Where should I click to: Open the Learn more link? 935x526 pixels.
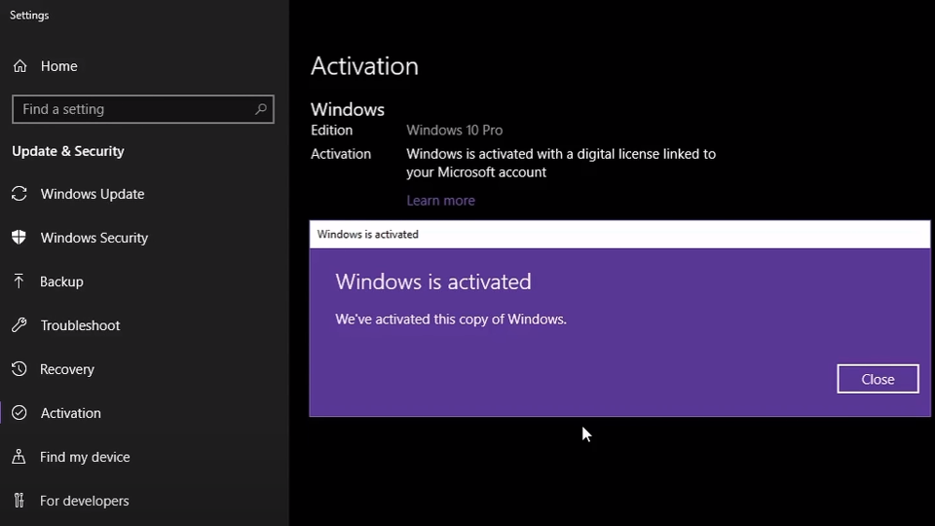(440, 201)
